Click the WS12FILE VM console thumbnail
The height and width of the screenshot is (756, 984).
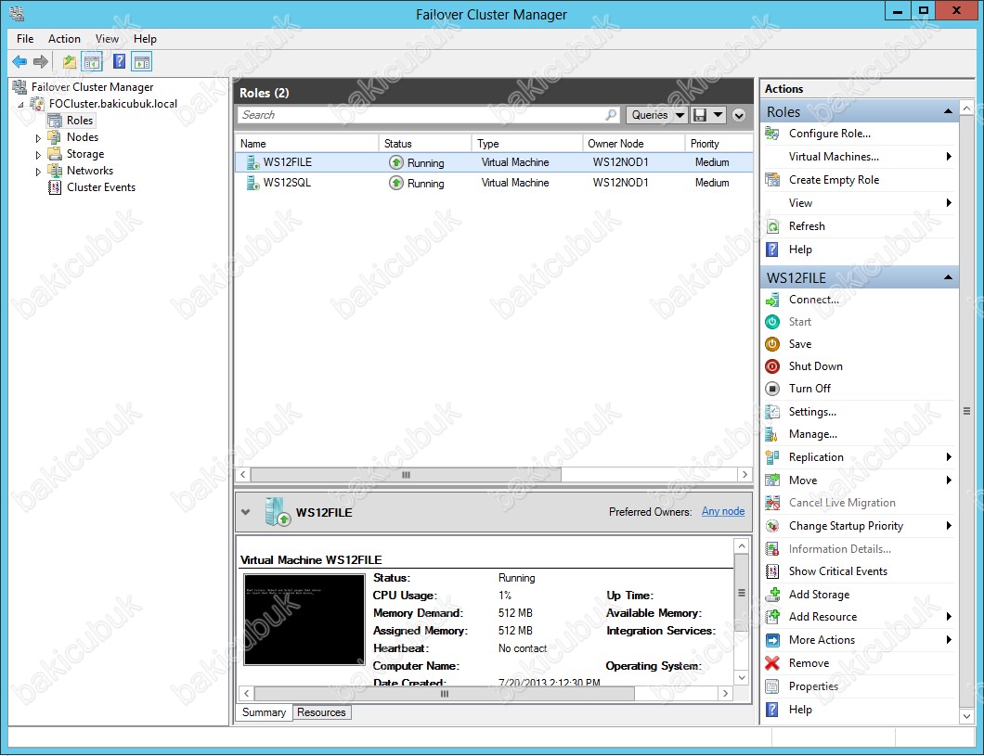point(304,620)
